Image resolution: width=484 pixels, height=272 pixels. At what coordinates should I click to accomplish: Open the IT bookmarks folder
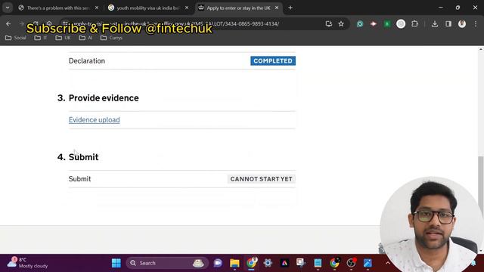tap(41, 38)
